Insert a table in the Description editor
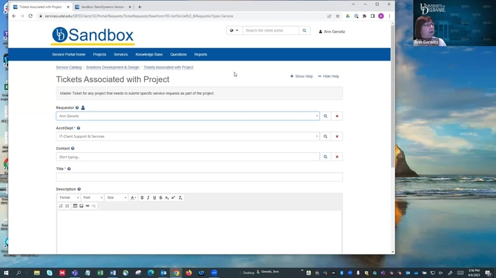The image size is (496, 278). pyautogui.click(x=75, y=206)
